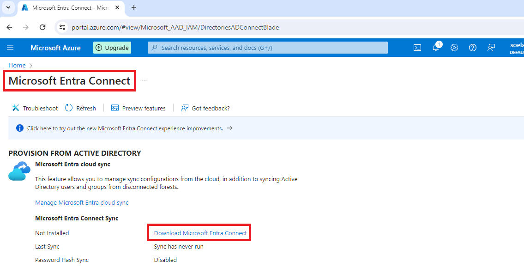Click the blue info icon in banner
This screenshot has width=524, height=280.
(20, 128)
